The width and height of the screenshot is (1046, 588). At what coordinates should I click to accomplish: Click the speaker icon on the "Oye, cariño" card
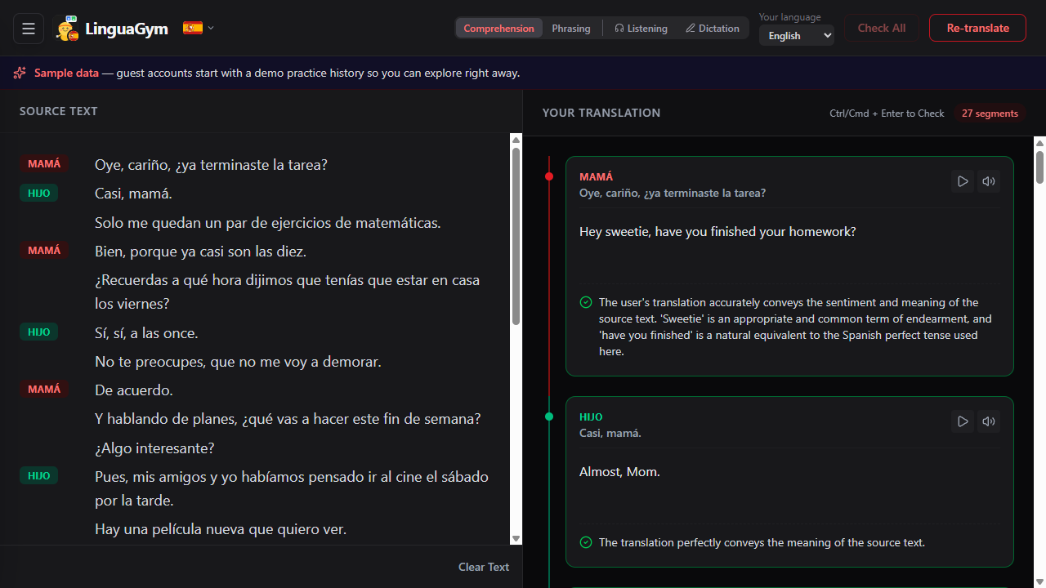pyautogui.click(x=989, y=181)
